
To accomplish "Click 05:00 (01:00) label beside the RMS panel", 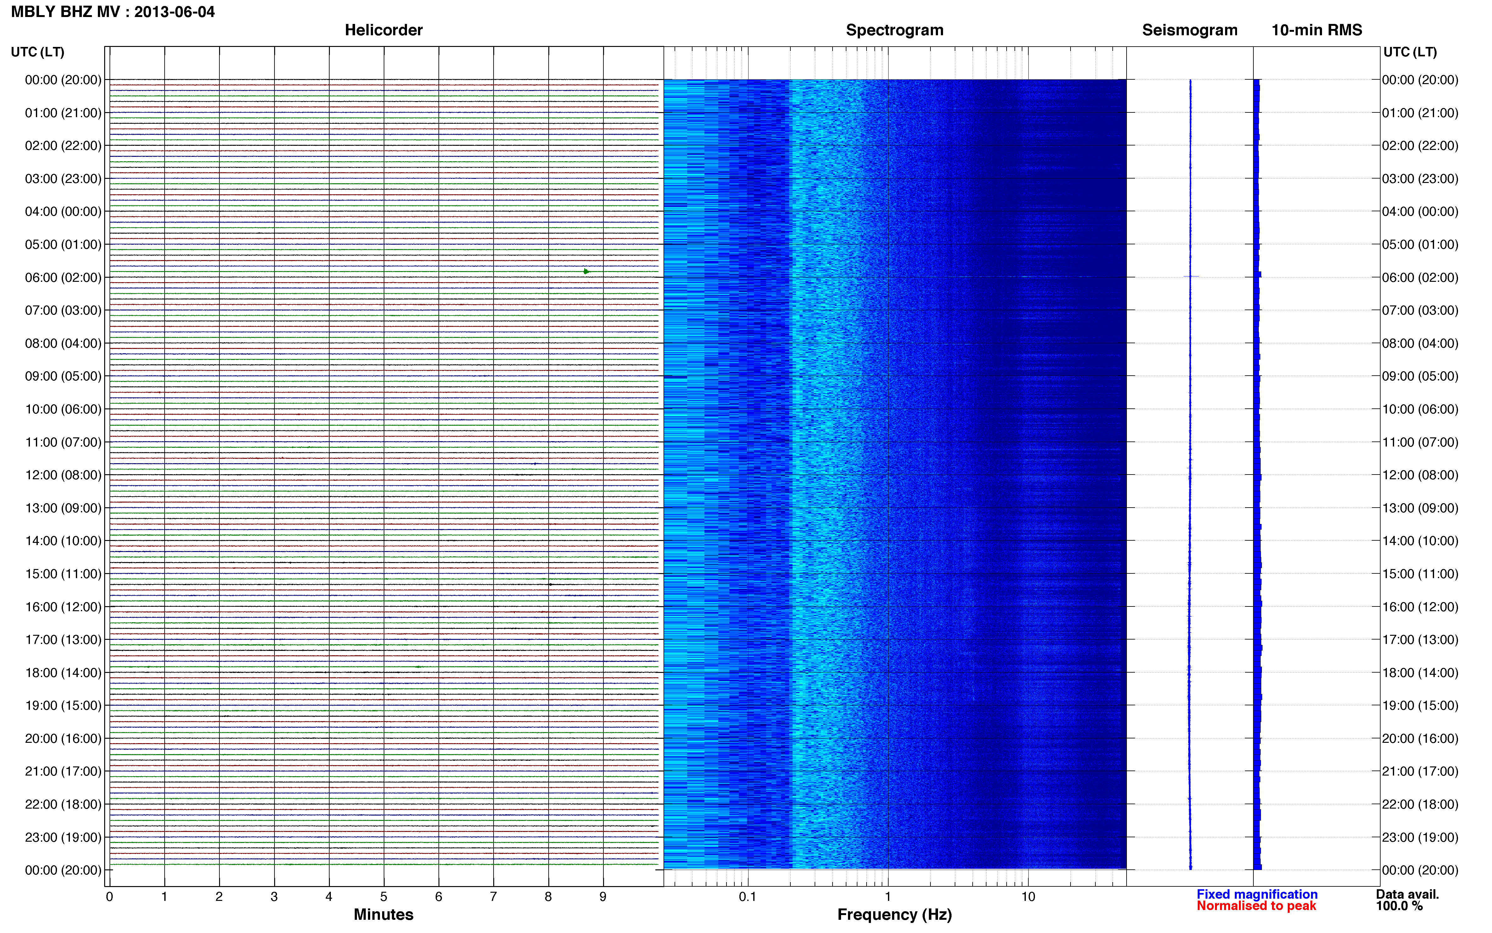I will pyautogui.click(x=1420, y=244).
